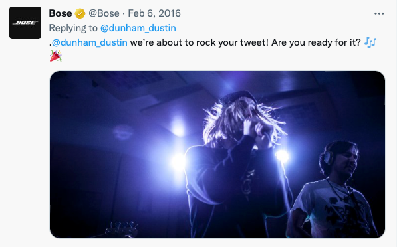This screenshot has height=247, width=399.
Task: Click the gold verified badge beside Bose
Action: tap(80, 13)
